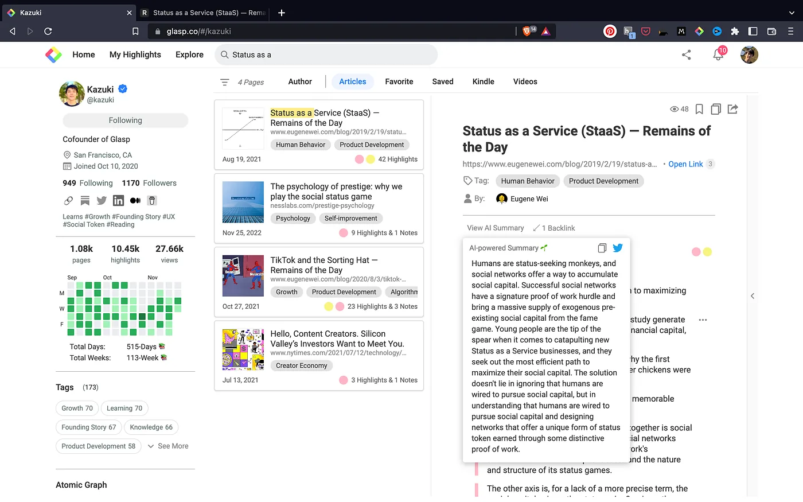This screenshot has height=502, width=803.
Task: Open Kazuki's Buy Me a Coffee icon
Action: click(152, 200)
